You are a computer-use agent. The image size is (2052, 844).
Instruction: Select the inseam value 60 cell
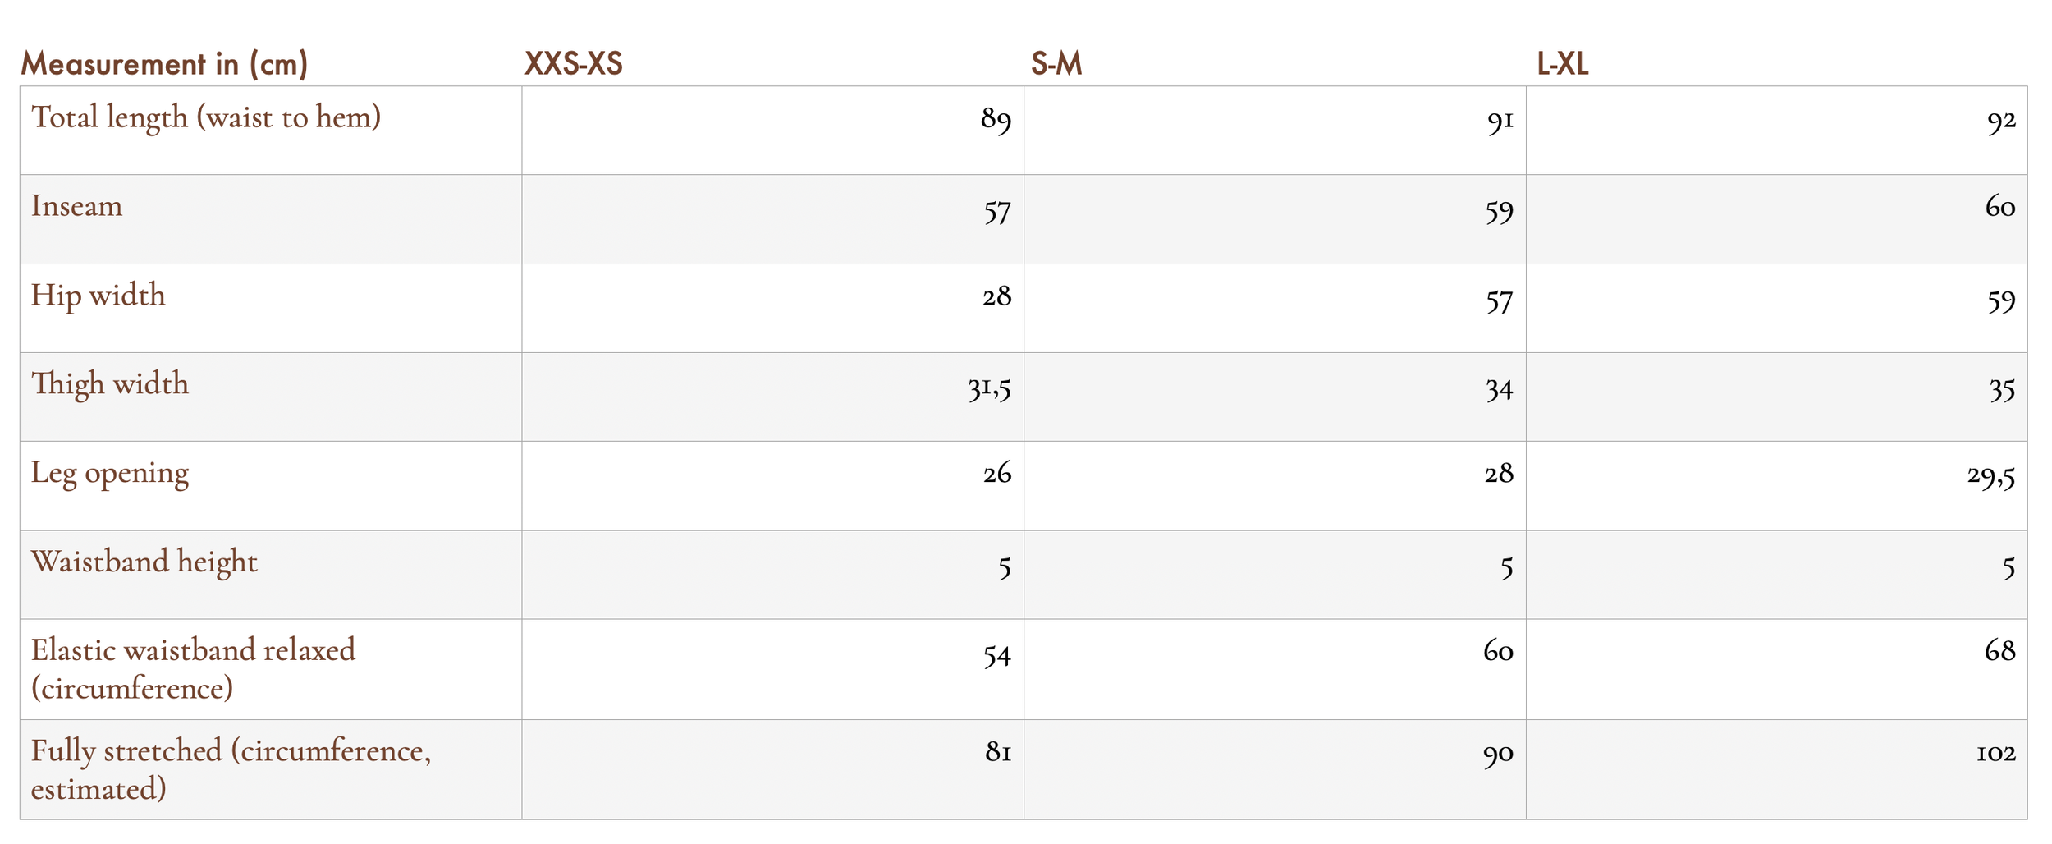(1776, 219)
